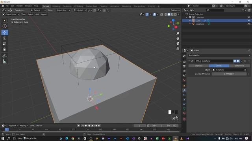Open the timeline Marker menu

tap(39, 126)
